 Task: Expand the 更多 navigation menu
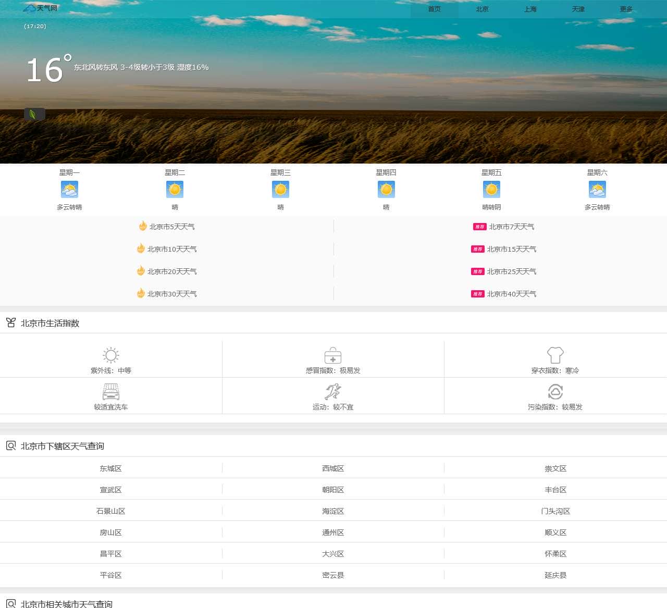pyautogui.click(x=626, y=9)
